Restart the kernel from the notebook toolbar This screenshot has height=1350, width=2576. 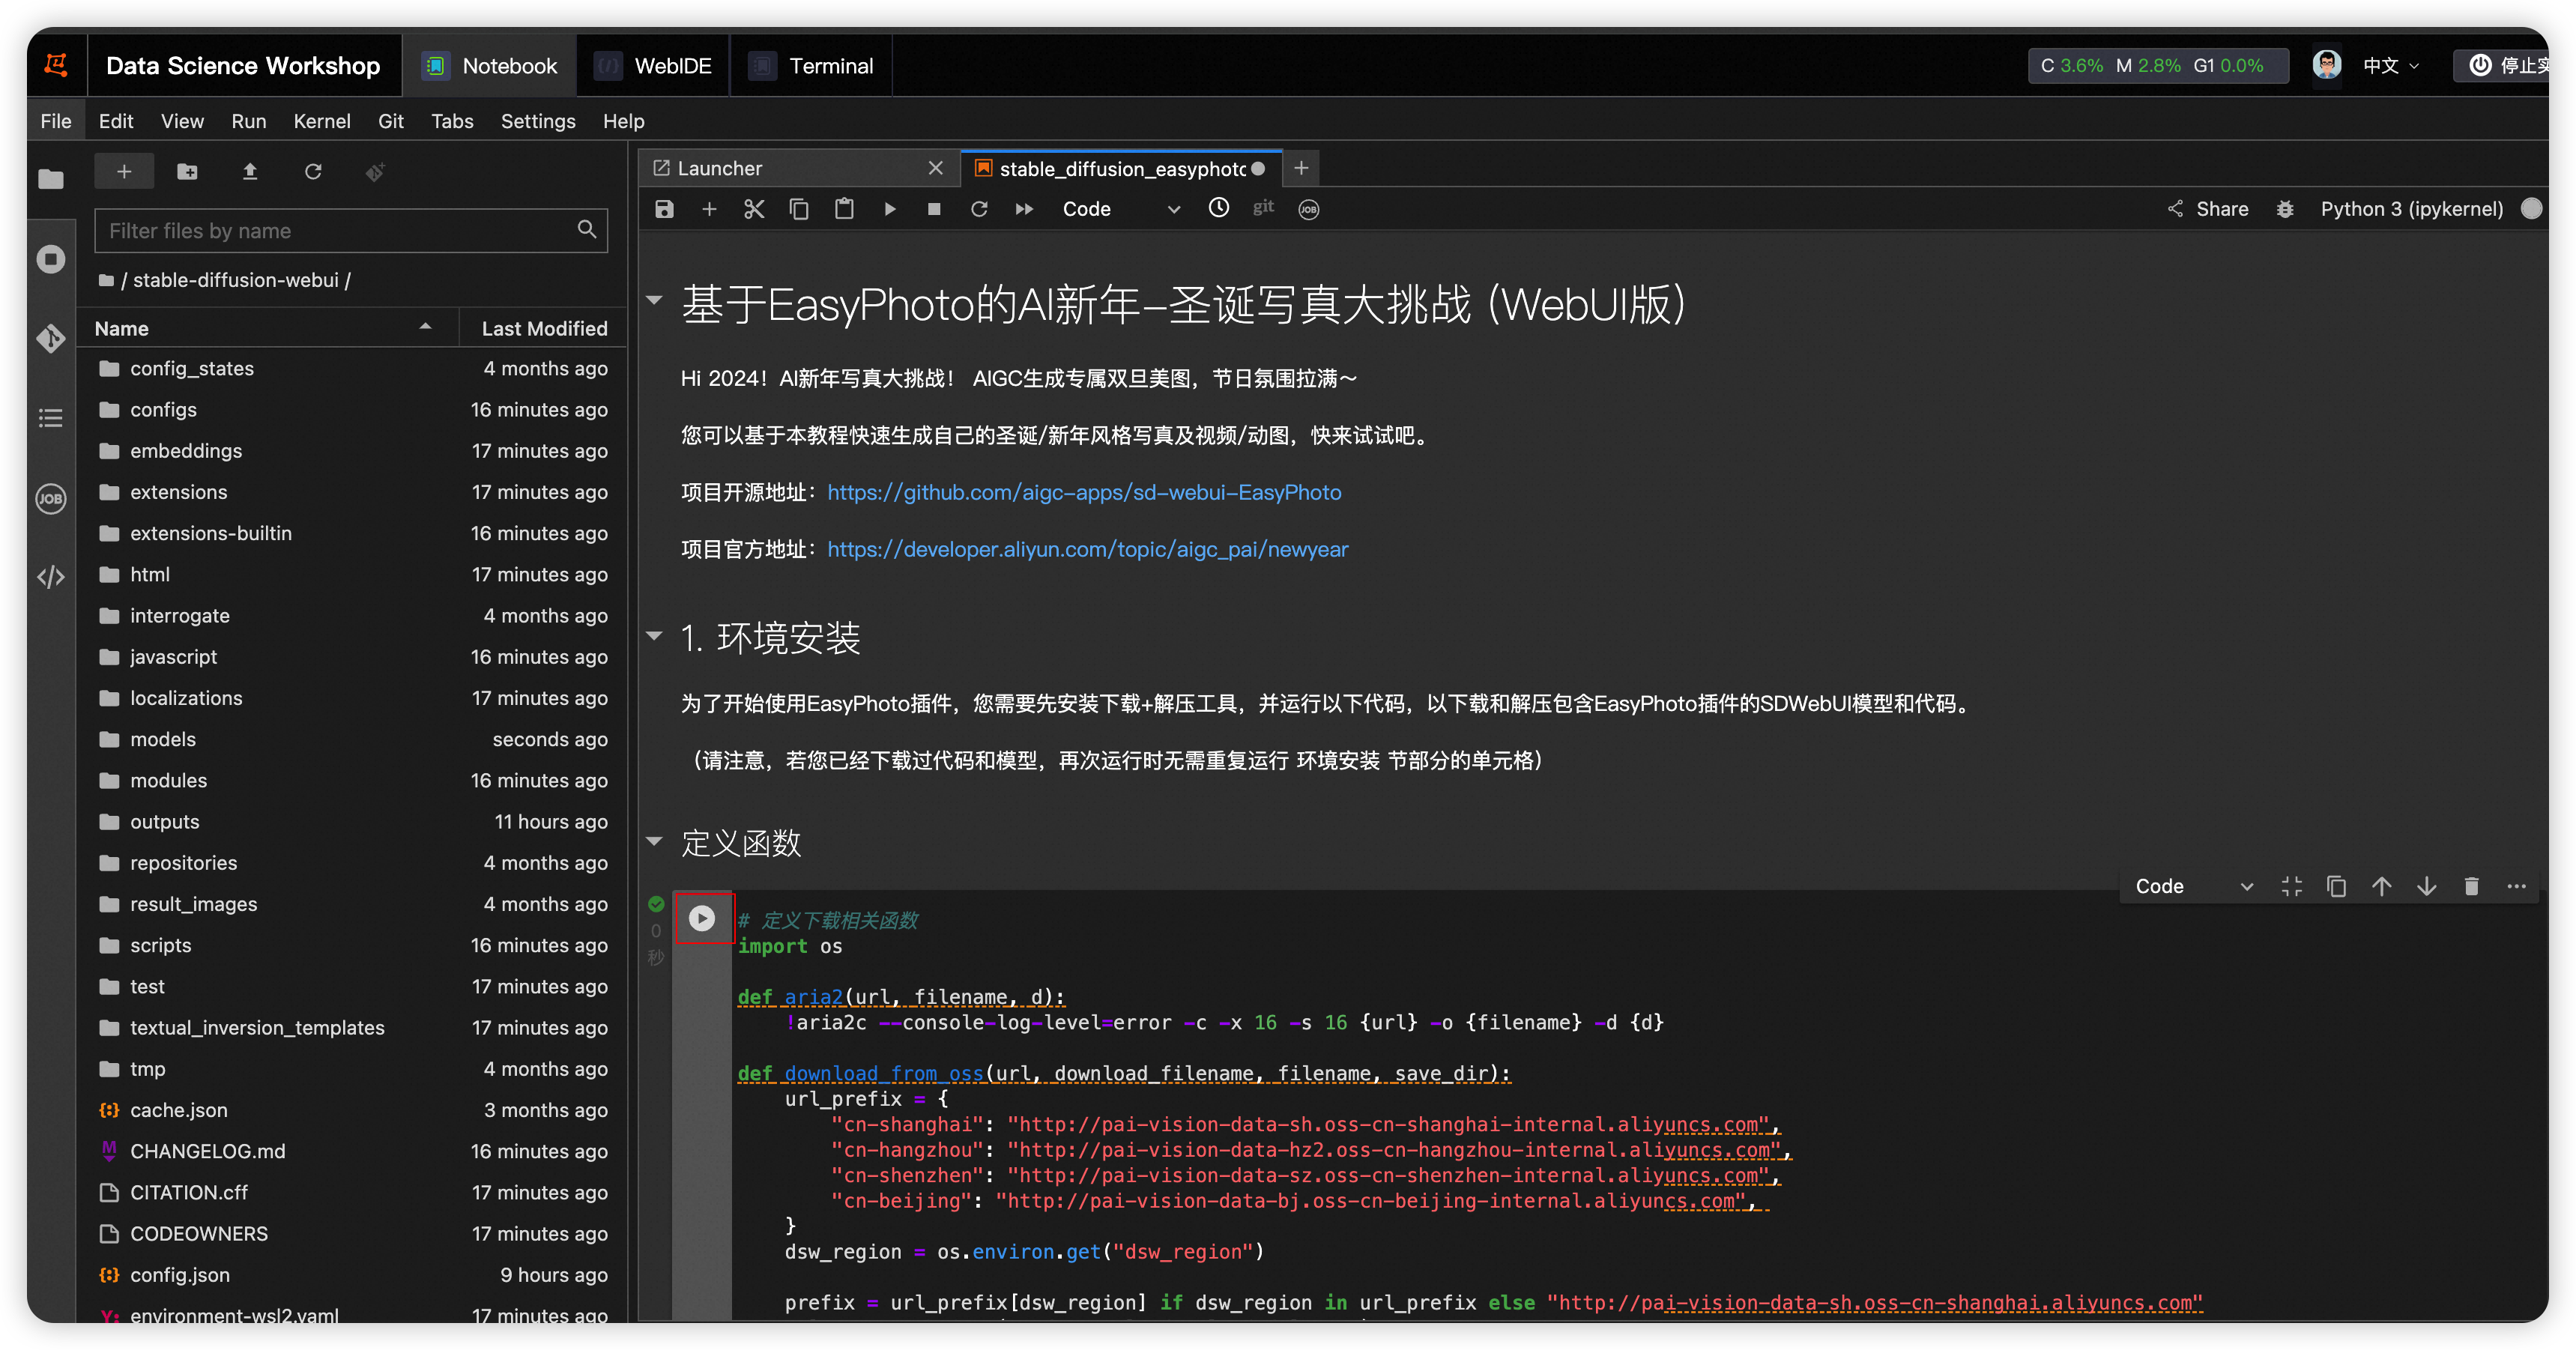979,209
